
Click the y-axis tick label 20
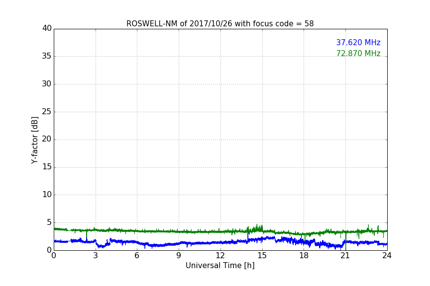(47, 139)
